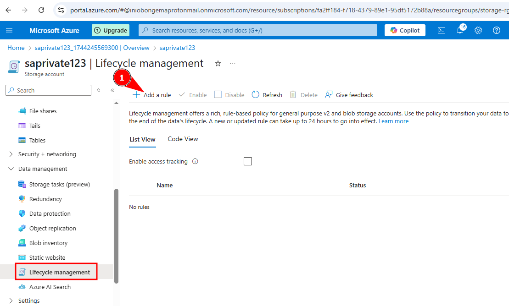The height and width of the screenshot is (306, 509).
Task: Sort by the Status column header
Action: pyautogui.click(x=358, y=186)
